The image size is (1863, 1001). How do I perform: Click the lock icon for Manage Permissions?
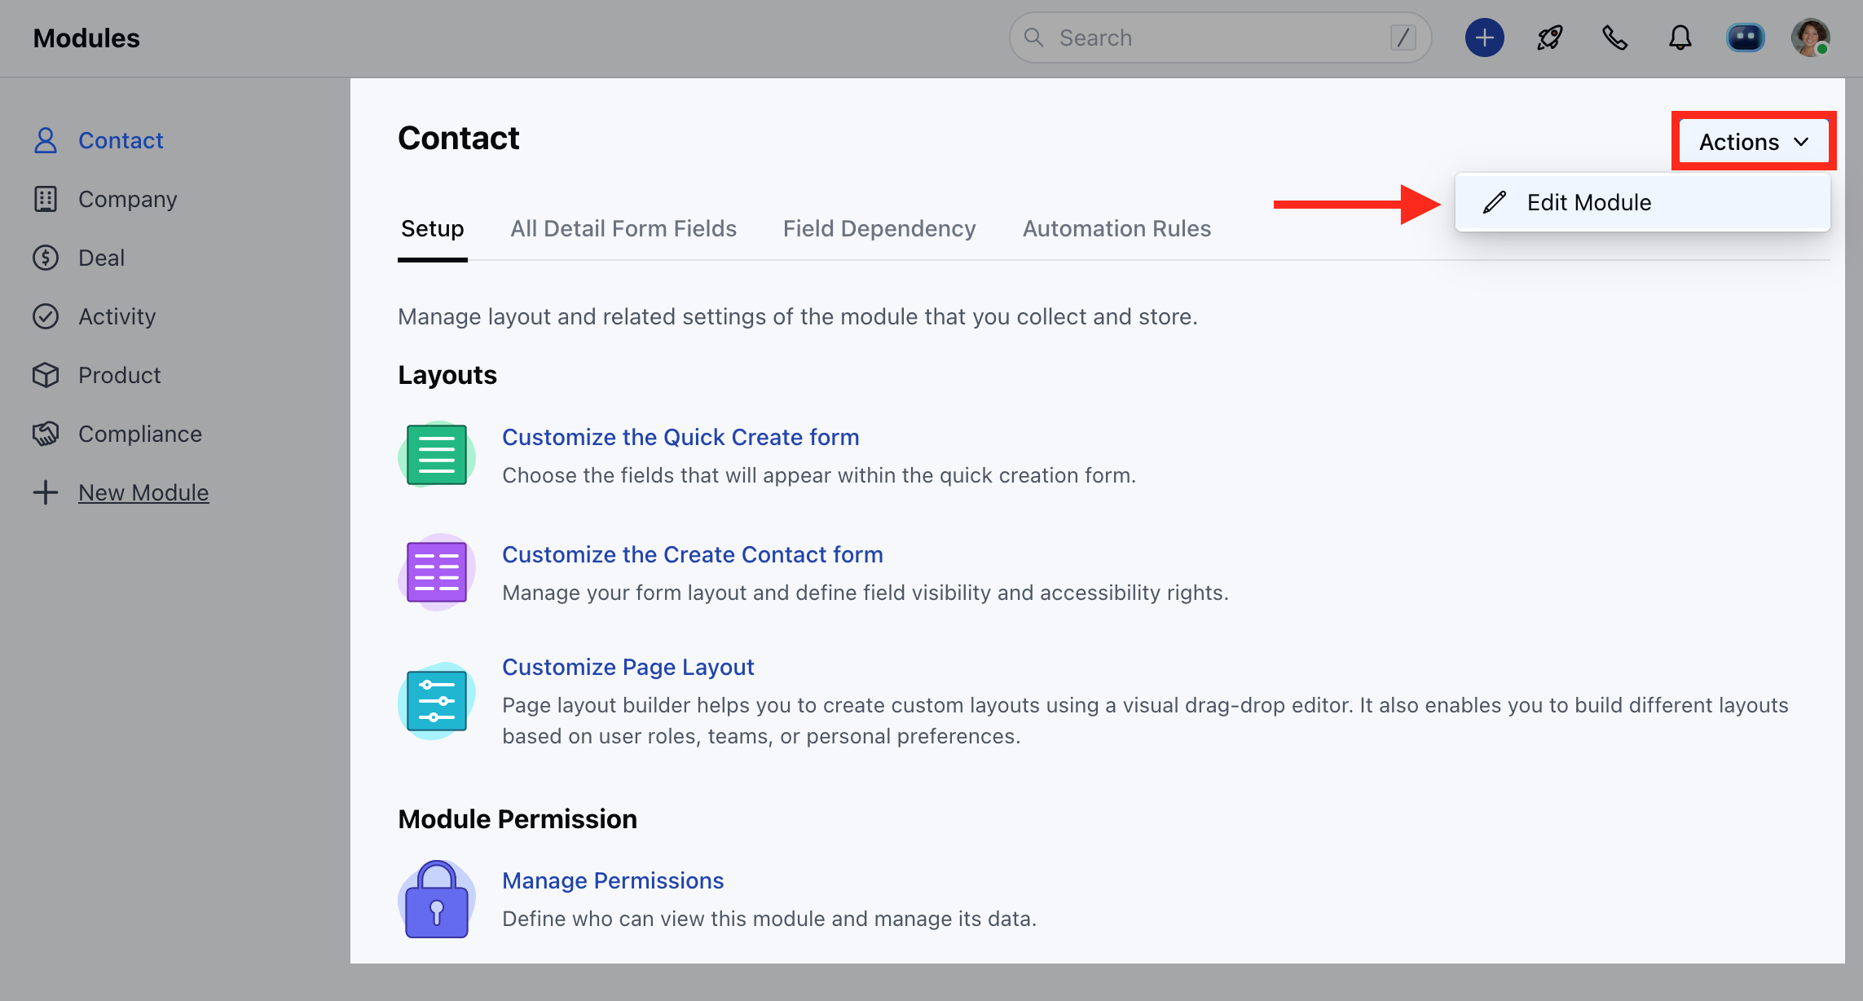pyautogui.click(x=437, y=900)
